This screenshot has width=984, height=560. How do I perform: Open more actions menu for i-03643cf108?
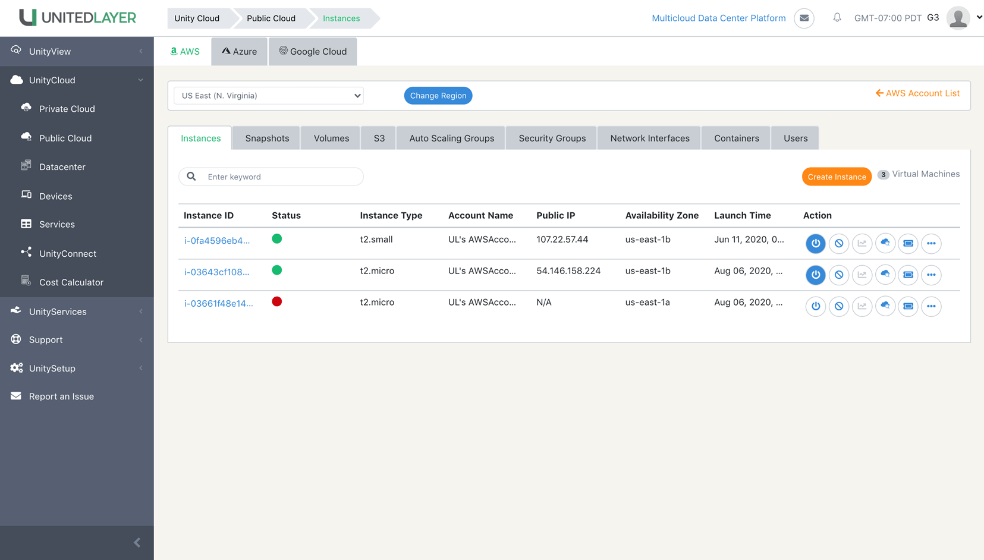(x=931, y=275)
